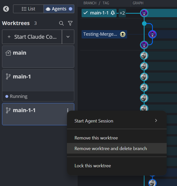Click the branch icon beside main-1-1
This screenshot has width=177, height=186.
8,110
